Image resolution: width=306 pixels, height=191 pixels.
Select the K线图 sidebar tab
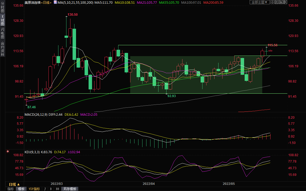[2, 20]
